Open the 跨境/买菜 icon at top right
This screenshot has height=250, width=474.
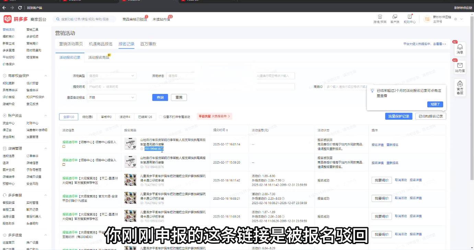[380, 19]
